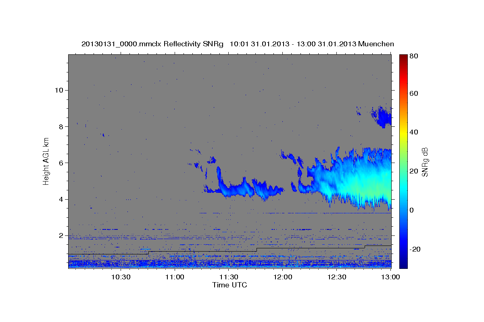Image resolution: width=484 pixels, height=322 pixels.
Task: Click the blue cloud streak near 11:30
Action: (244, 187)
